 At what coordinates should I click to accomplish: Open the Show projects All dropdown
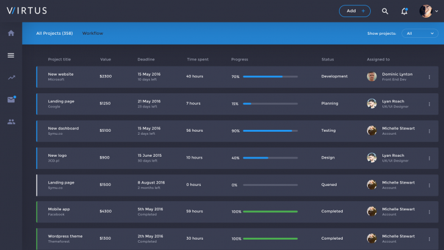[420, 34]
